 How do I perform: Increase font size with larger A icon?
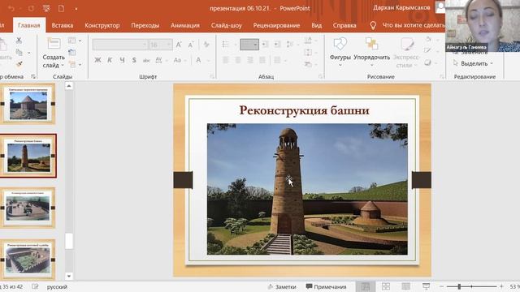point(179,45)
